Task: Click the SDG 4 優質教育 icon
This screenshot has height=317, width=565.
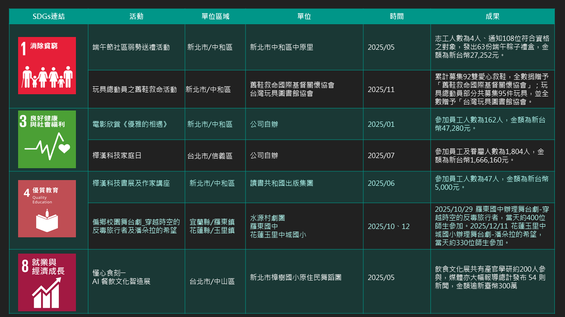Action: point(47,209)
